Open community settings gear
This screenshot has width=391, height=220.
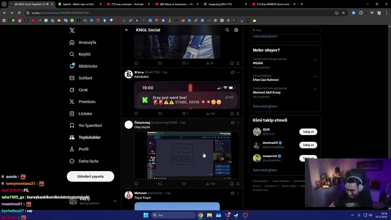click(x=236, y=30)
